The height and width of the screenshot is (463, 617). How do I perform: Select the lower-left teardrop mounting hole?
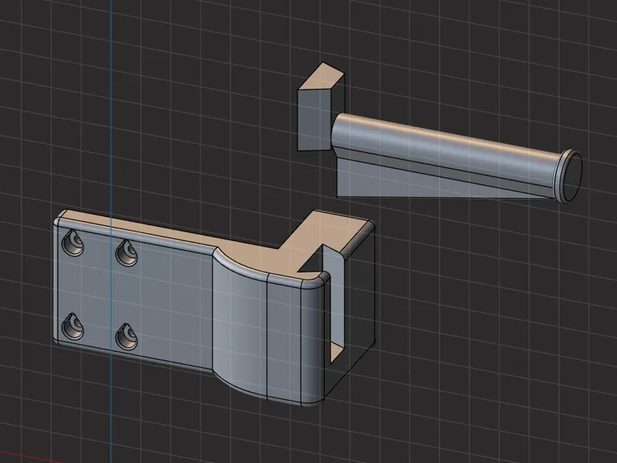click(x=73, y=326)
